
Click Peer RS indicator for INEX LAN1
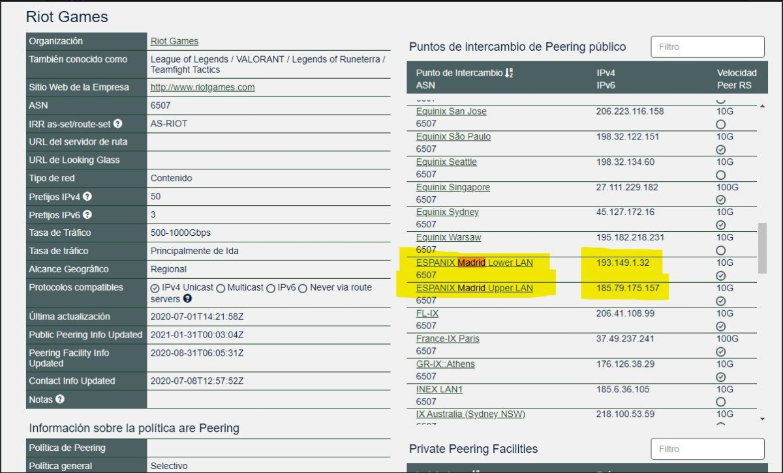pos(721,402)
